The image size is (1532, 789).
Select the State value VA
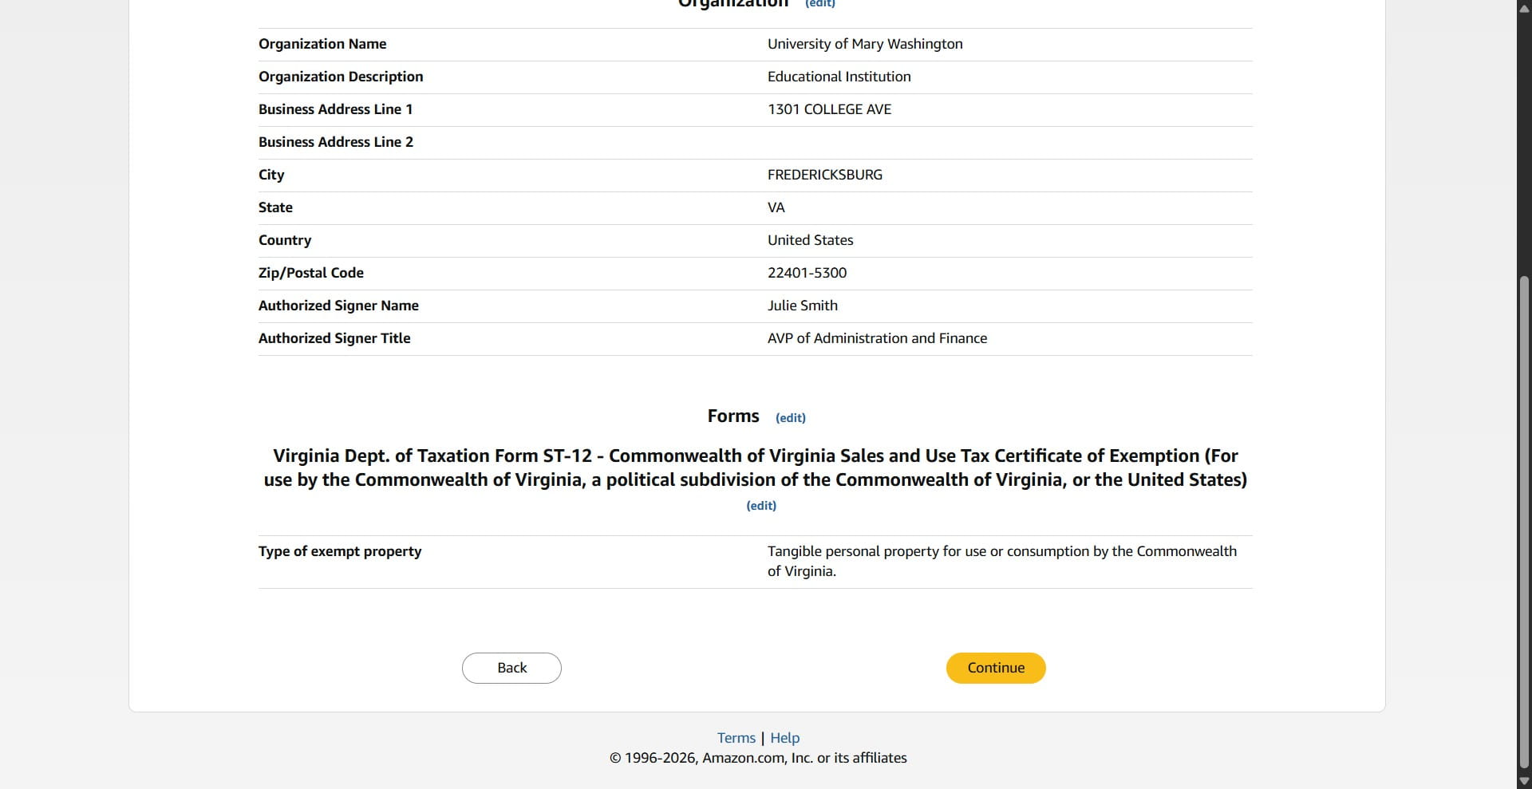pos(775,207)
